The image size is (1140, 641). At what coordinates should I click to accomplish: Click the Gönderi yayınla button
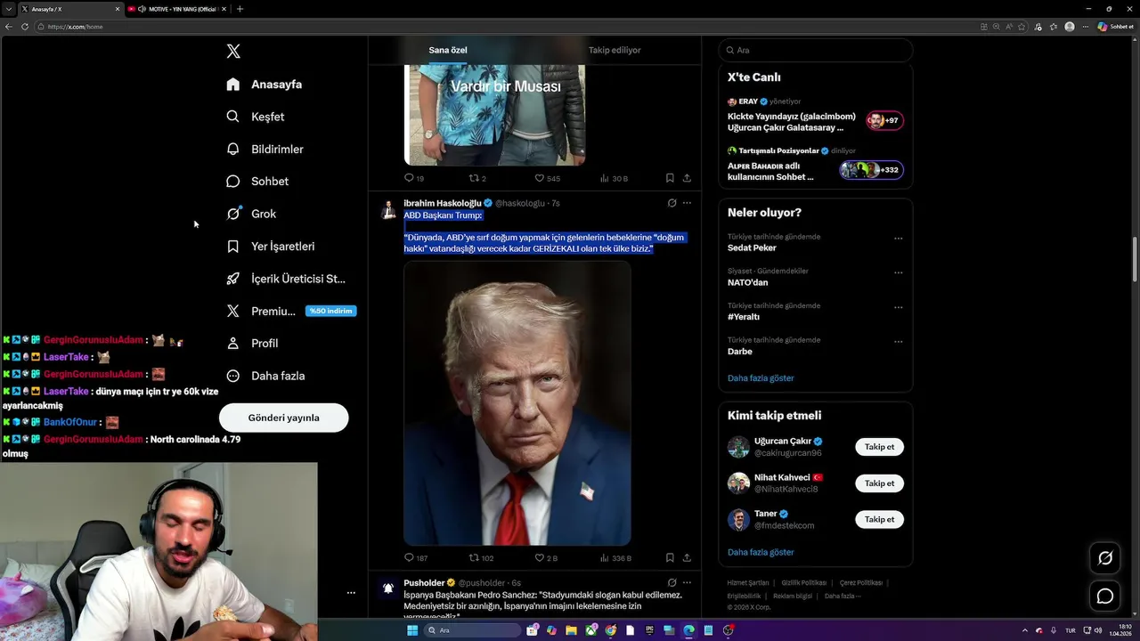283,418
